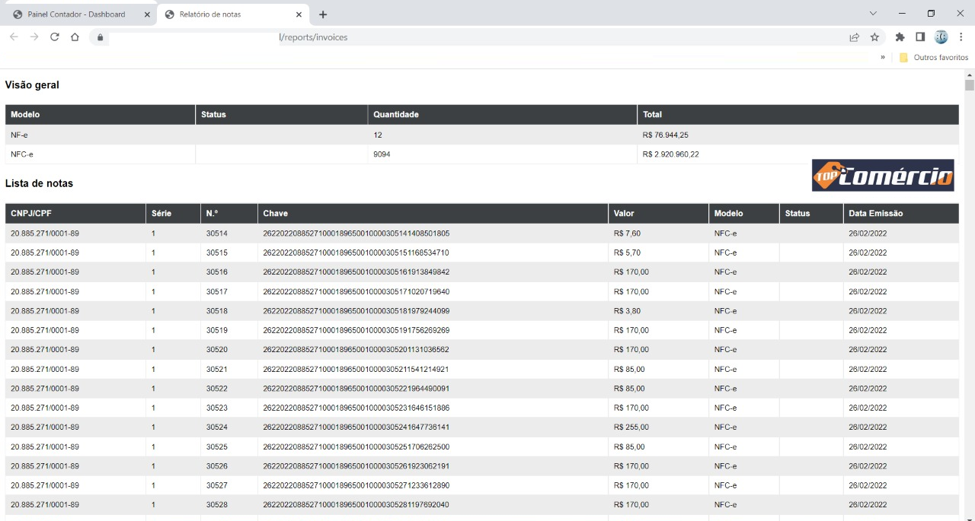Image resolution: width=975 pixels, height=521 pixels.
Task: Open a new browser tab
Action: 323,14
